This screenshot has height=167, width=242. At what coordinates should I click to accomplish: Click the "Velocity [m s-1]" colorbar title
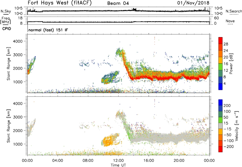point(237,126)
